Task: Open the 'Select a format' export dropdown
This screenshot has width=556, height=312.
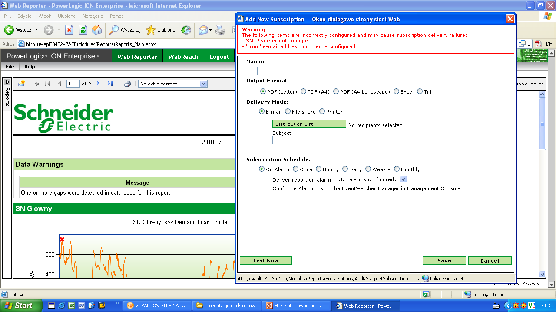Action: (172, 84)
